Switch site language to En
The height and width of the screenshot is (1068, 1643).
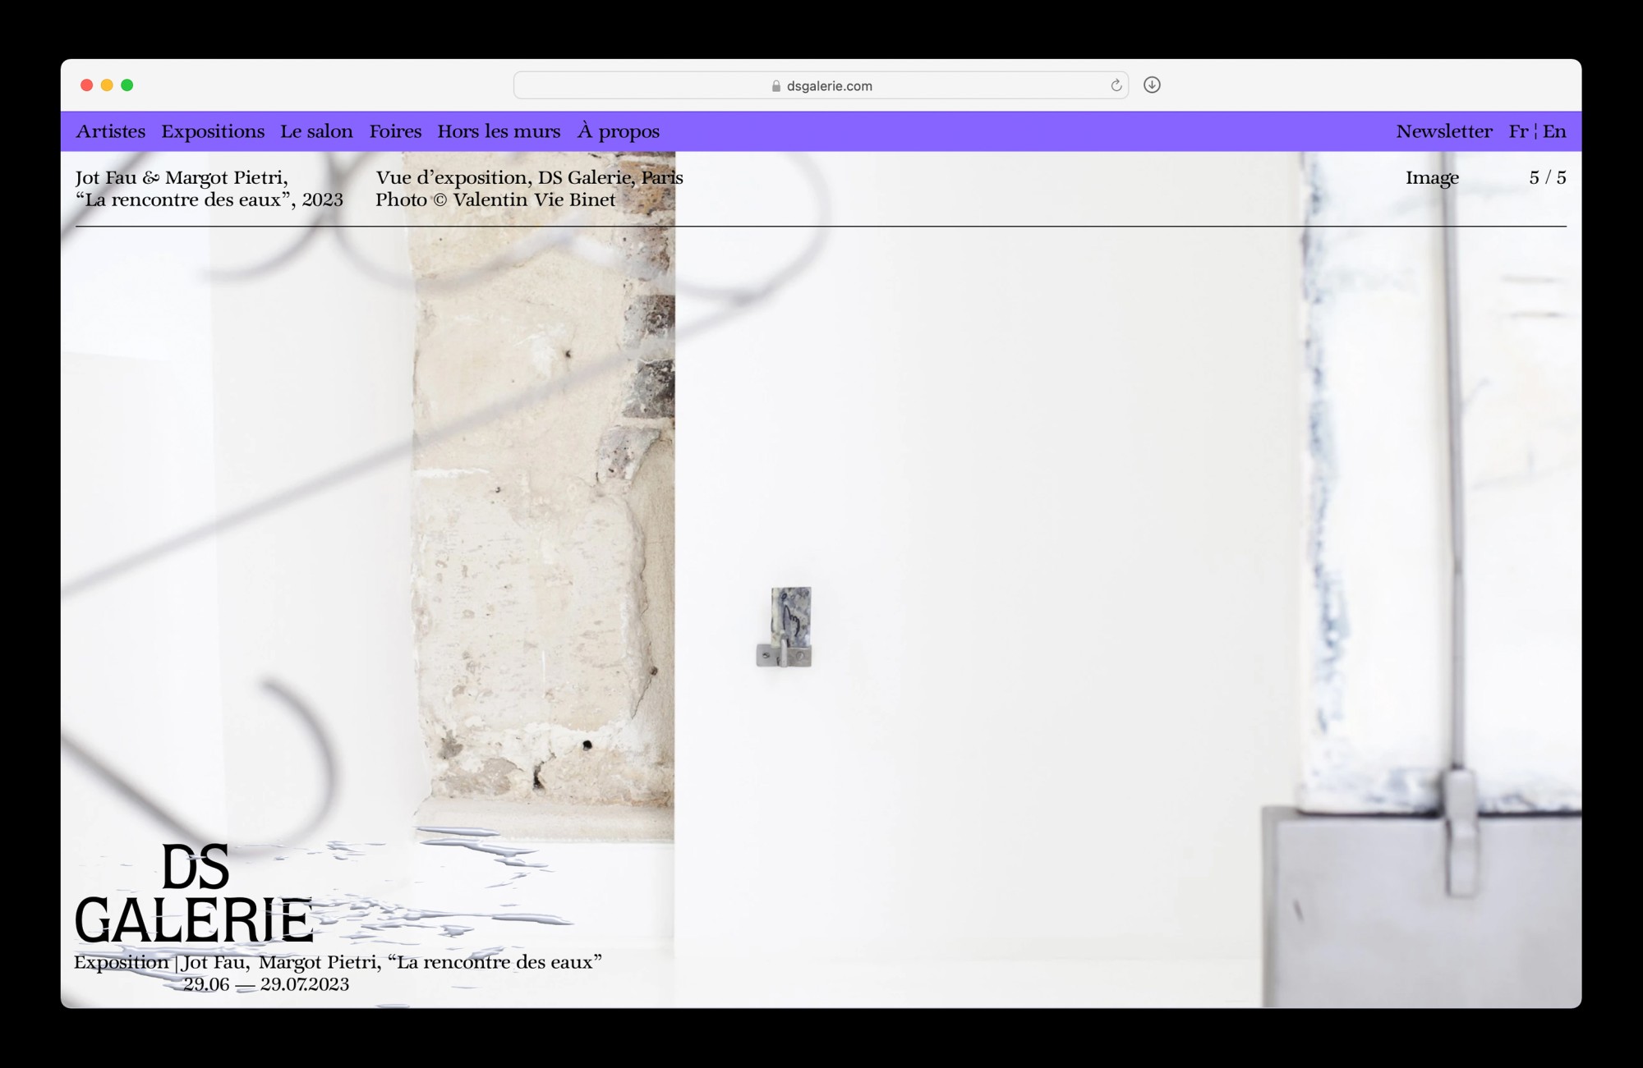(1554, 131)
